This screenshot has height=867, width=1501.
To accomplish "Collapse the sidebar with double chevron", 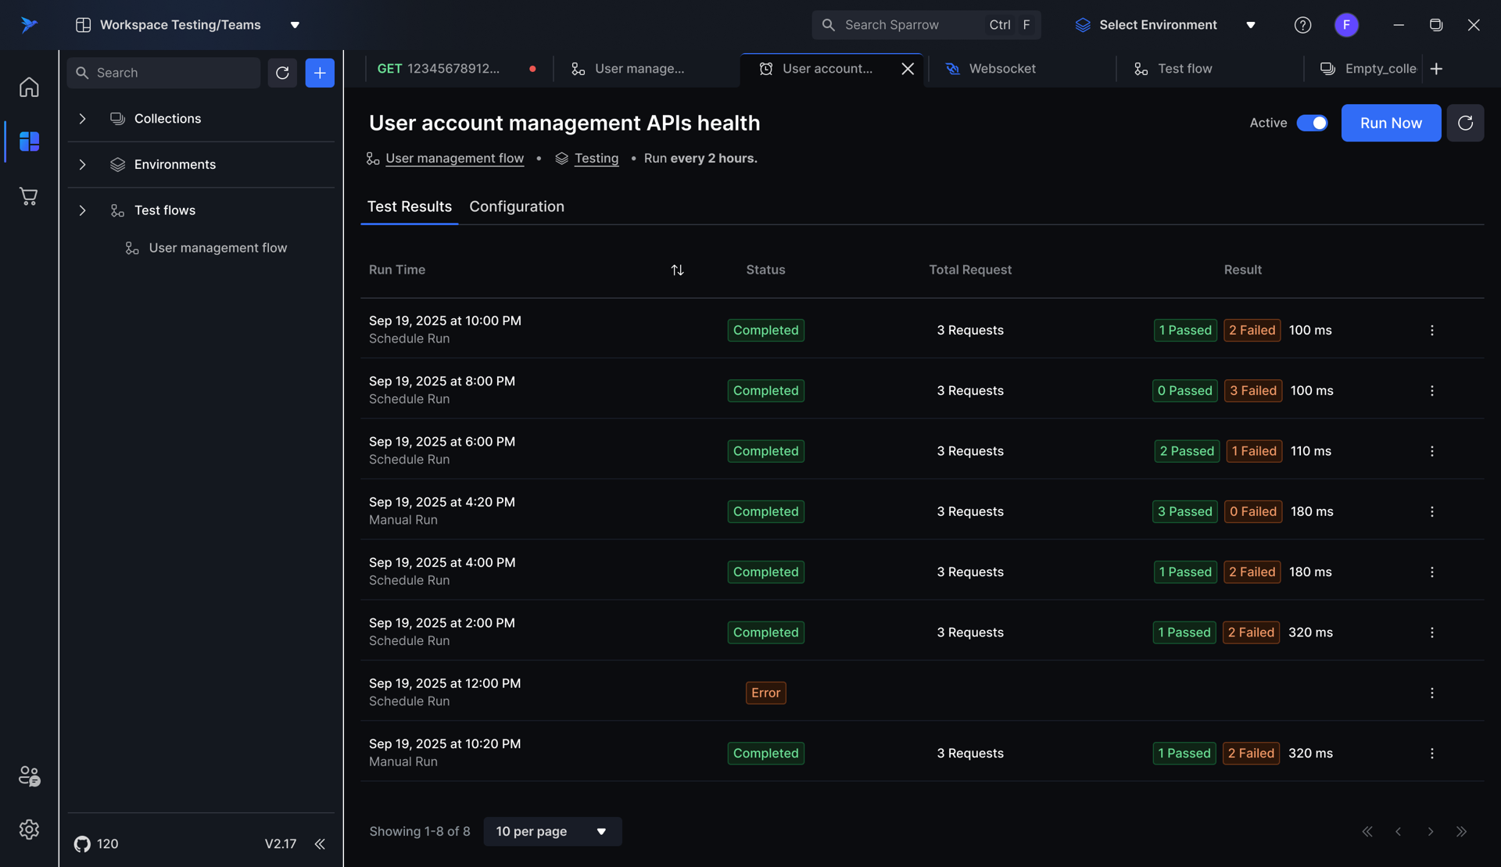I will coord(320,844).
